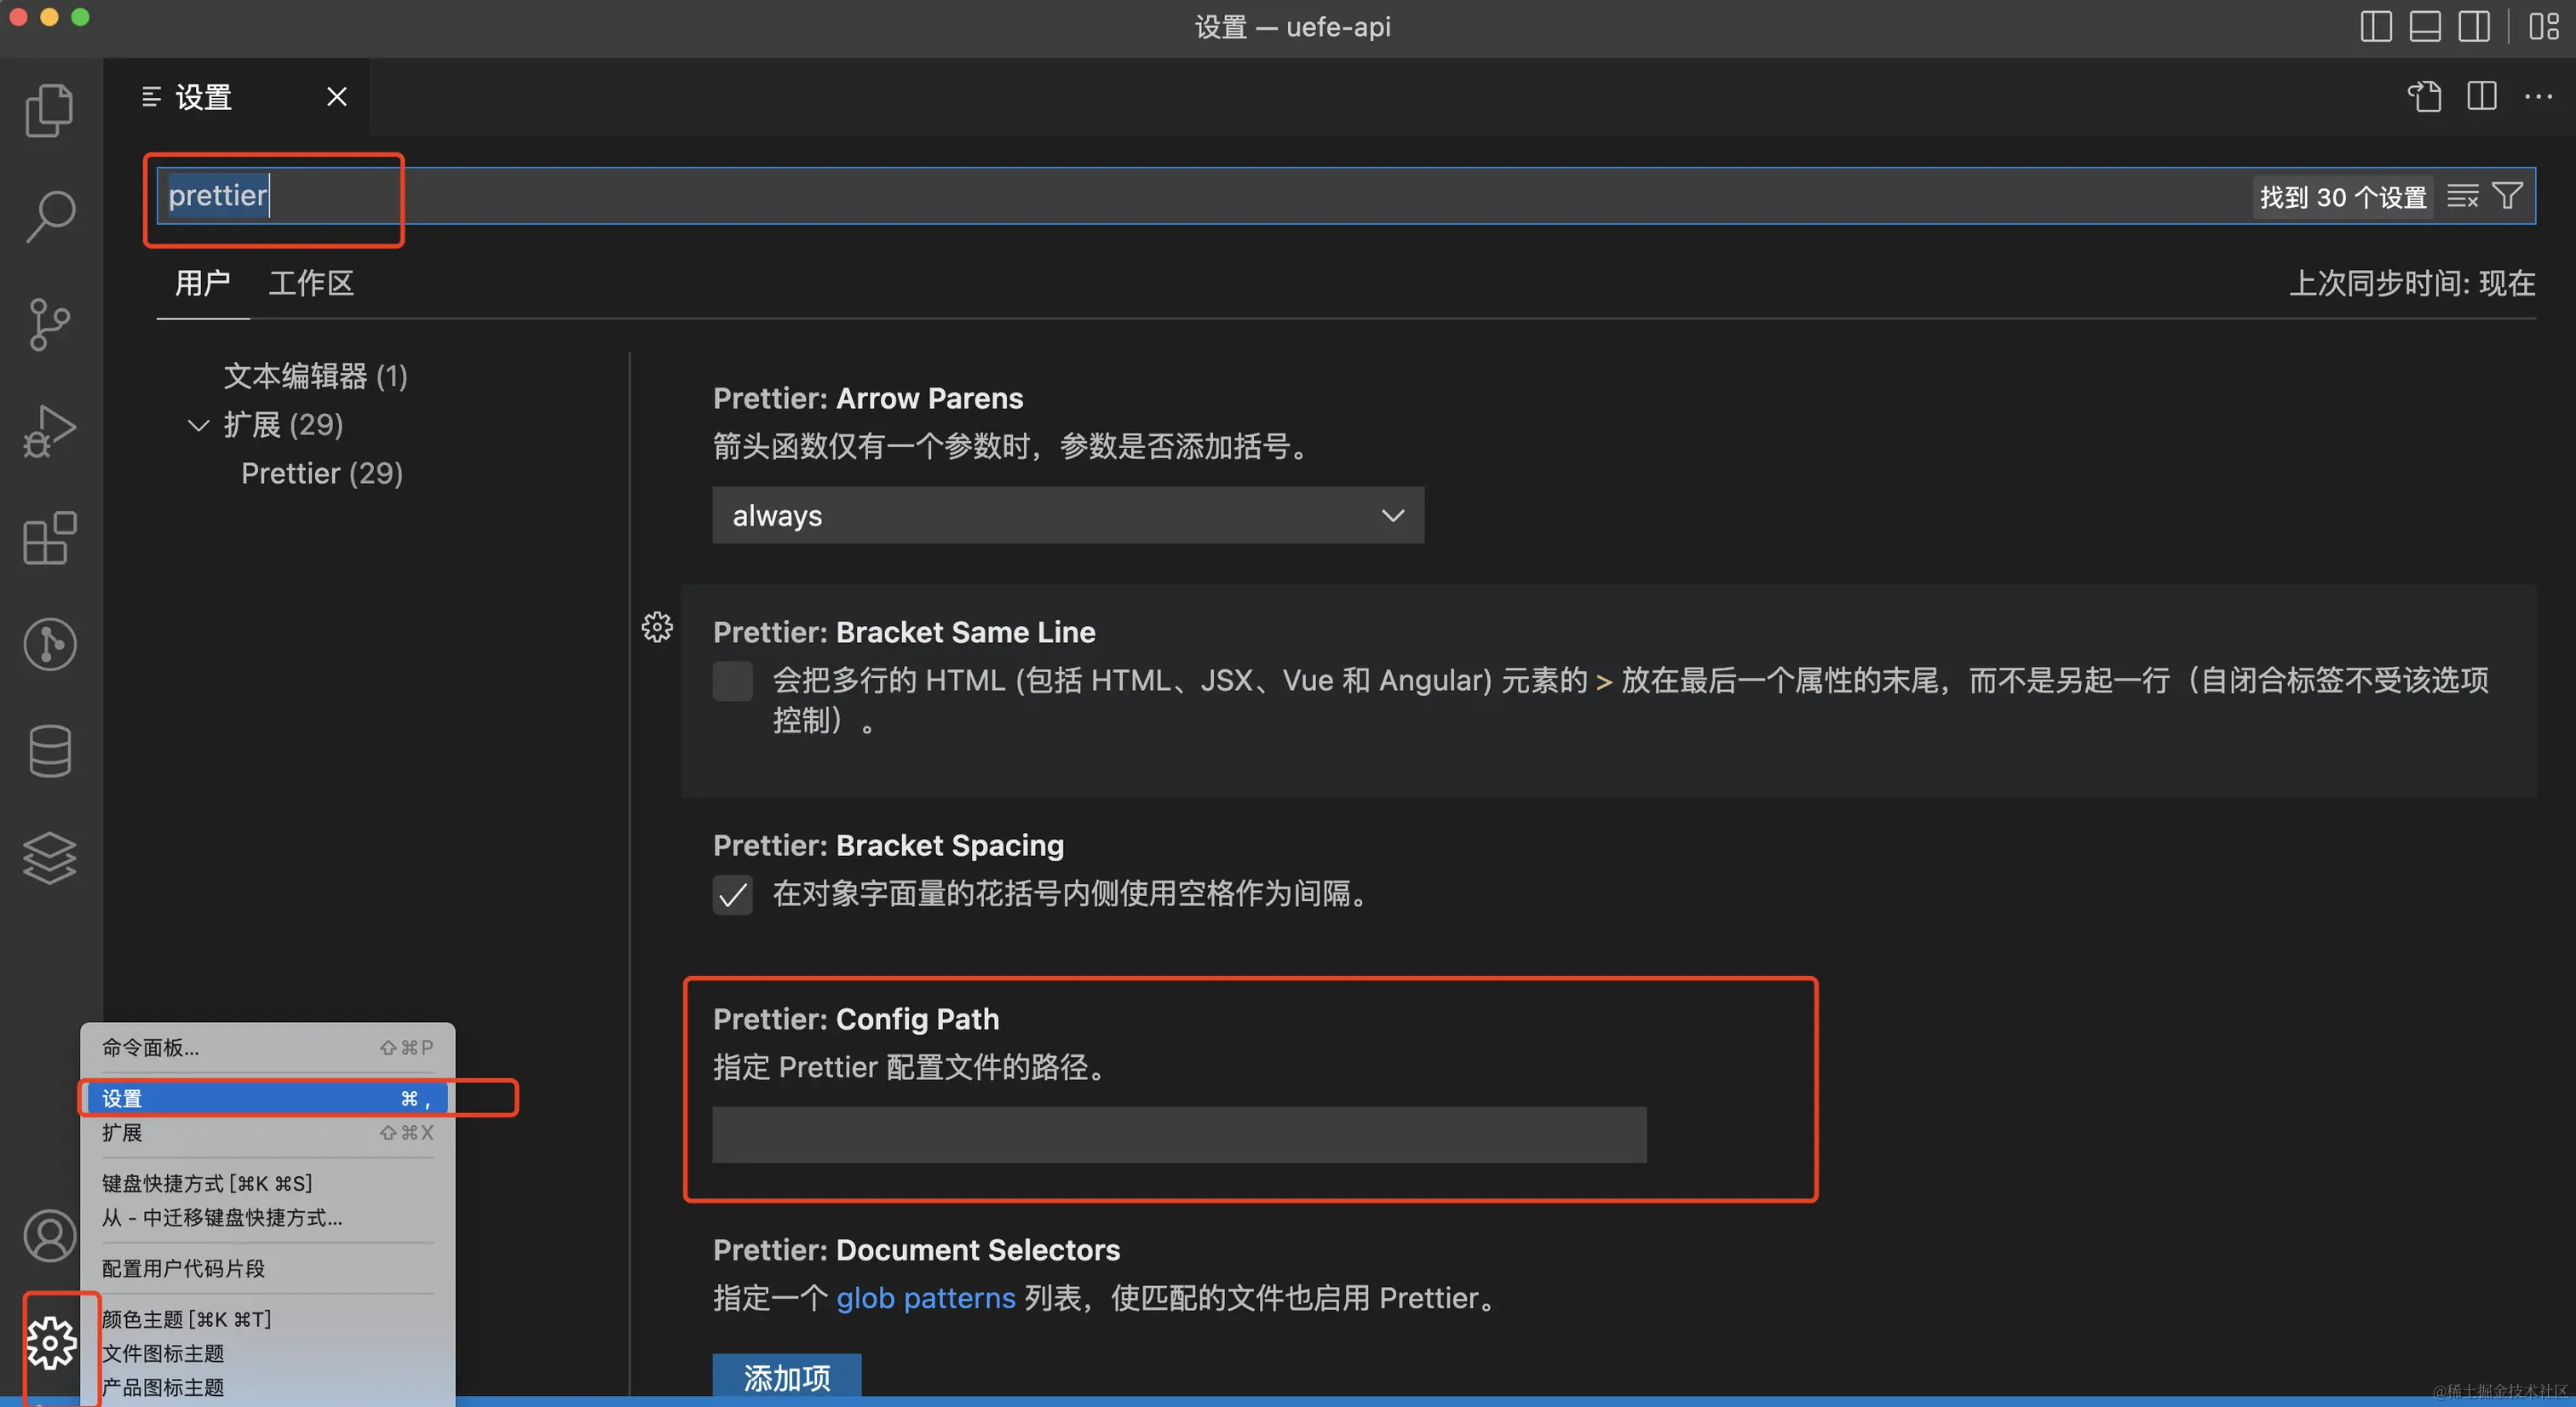Choose 键盘快捷方式 menu entry
The image size is (2576, 1407).
point(267,1184)
